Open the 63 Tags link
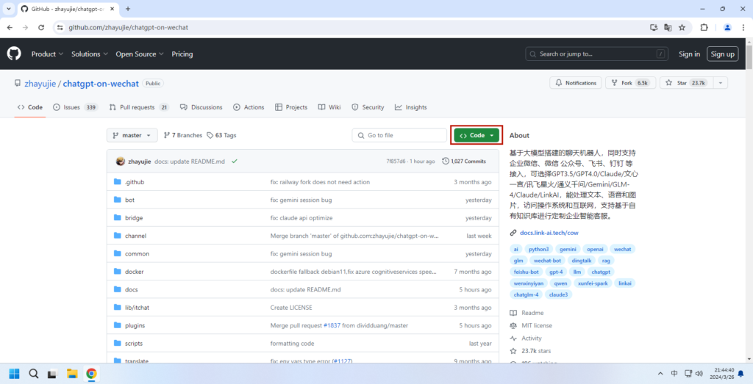Viewport: 753px width, 384px height. point(221,135)
